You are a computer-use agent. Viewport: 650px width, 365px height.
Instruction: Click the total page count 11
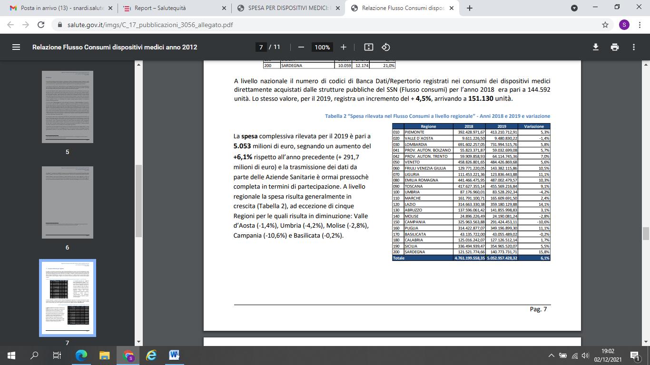[x=276, y=47]
